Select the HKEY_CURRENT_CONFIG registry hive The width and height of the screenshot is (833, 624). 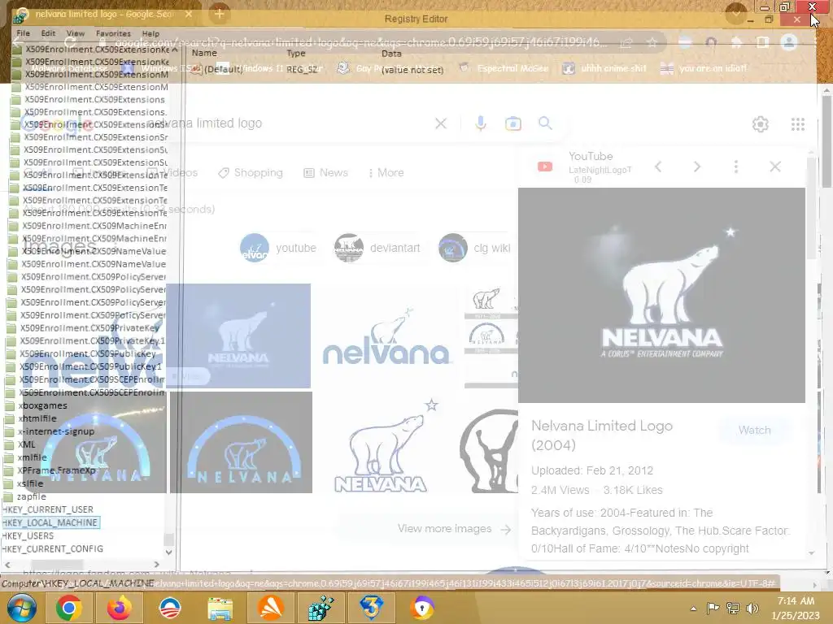(x=53, y=548)
